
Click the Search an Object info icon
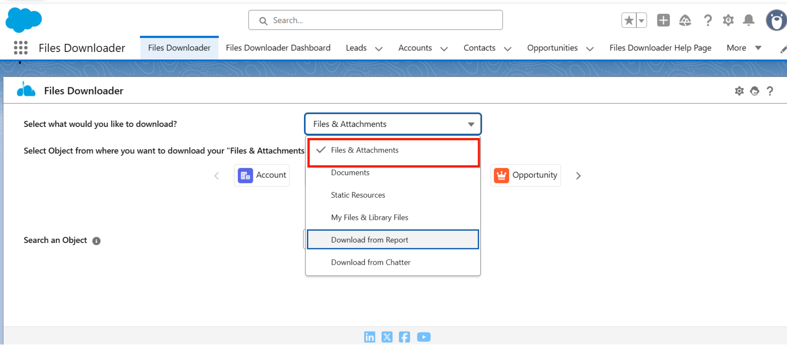(96, 241)
